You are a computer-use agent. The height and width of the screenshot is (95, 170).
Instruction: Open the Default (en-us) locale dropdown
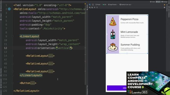click(x=126, y=5)
